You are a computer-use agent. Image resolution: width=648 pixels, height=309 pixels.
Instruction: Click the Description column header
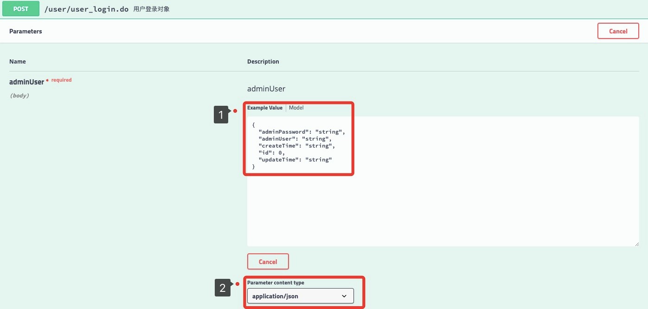coord(263,61)
